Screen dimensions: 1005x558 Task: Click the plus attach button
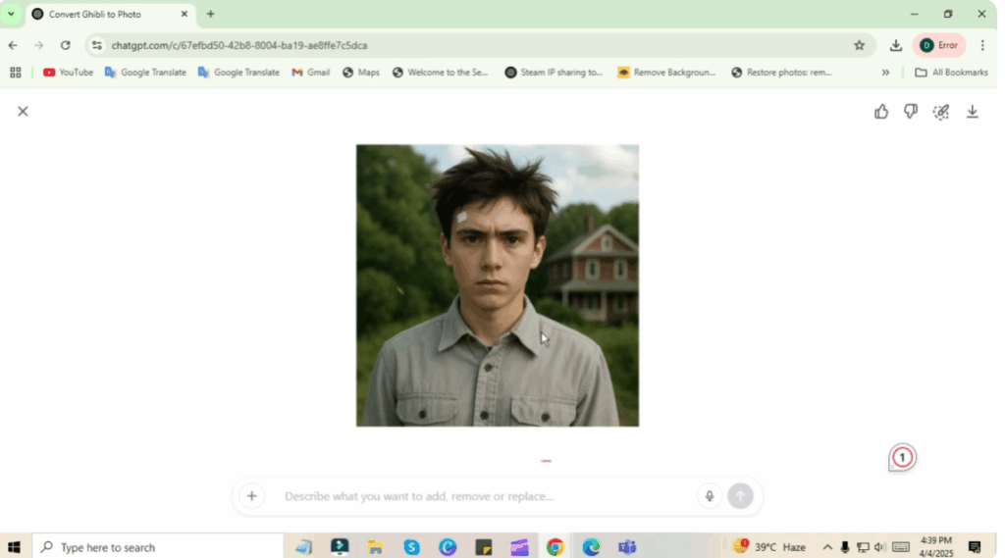[251, 496]
